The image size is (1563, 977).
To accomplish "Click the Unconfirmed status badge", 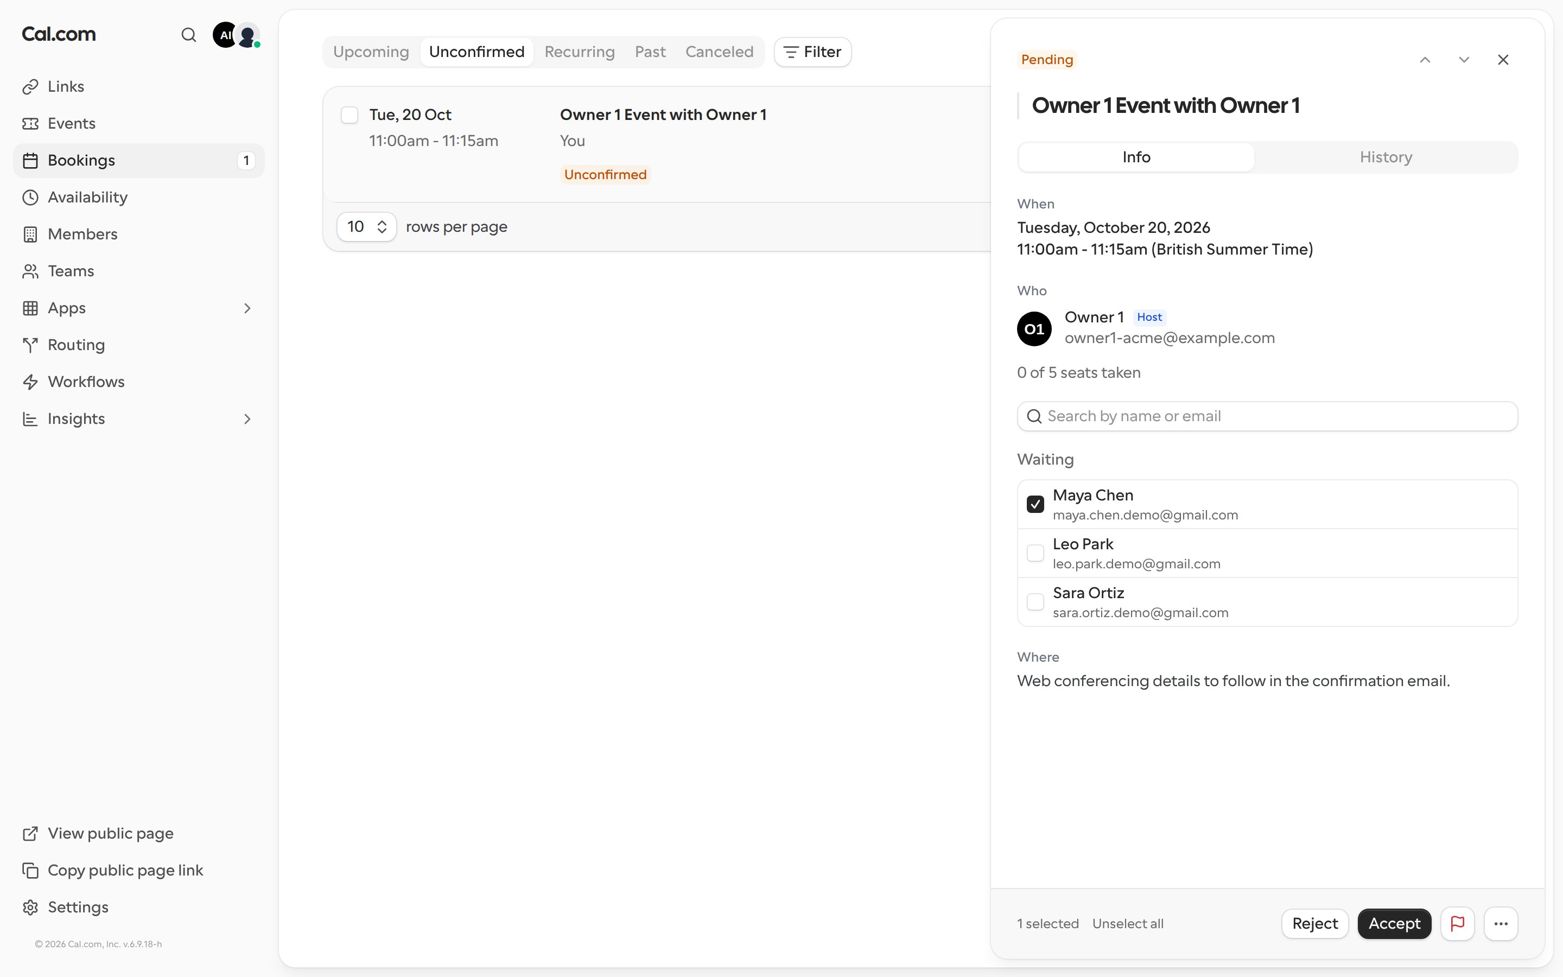I will coord(605,174).
